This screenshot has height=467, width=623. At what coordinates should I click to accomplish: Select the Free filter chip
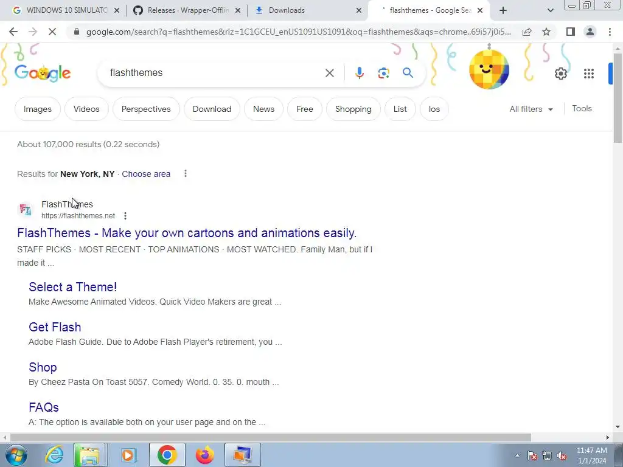click(305, 109)
